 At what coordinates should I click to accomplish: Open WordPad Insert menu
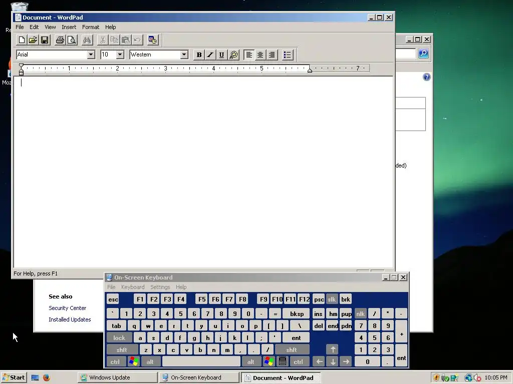tap(69, 27)
